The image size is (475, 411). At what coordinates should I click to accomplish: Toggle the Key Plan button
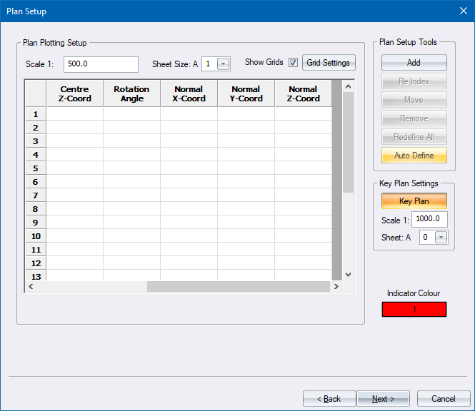coord(414,201)
